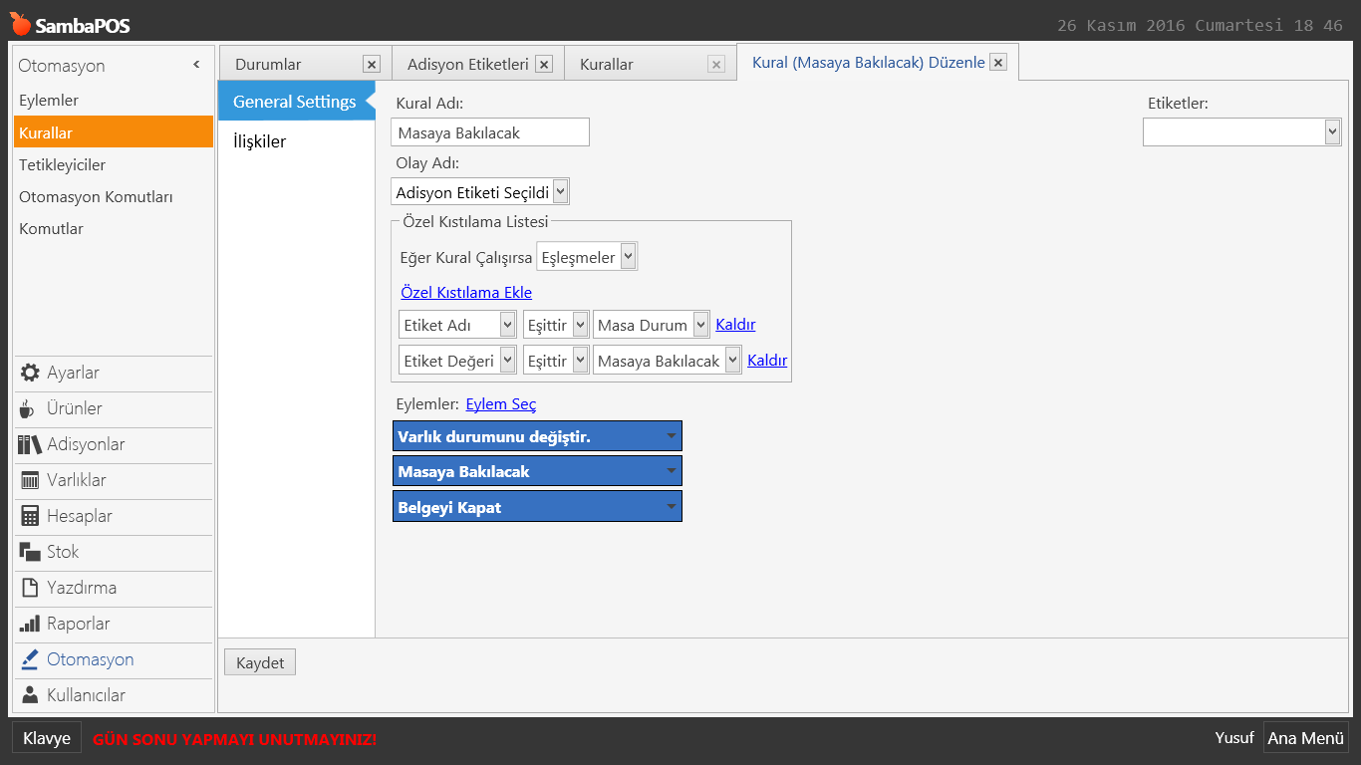Close the Durumlar tab
The image size is (1361, 765).
[372, 65]
